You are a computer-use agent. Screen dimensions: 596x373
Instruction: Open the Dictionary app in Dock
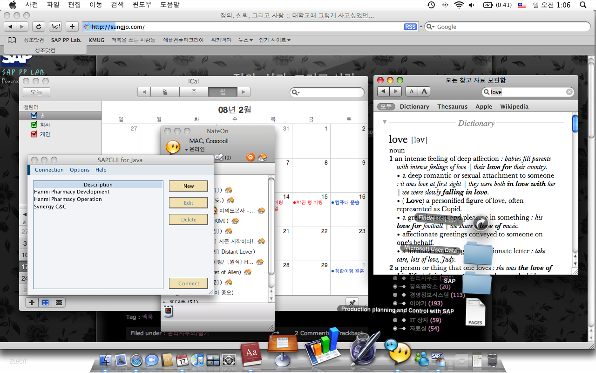click(x=251, y=354)
